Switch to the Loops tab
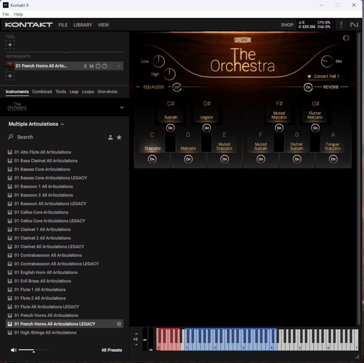Viewport: 364px width, 363px height. pos(88,92)
